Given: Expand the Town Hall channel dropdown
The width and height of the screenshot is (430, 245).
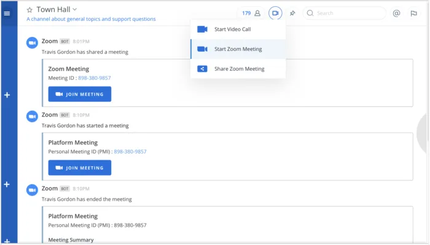Looking at the screenshot, I should (74, 10).
